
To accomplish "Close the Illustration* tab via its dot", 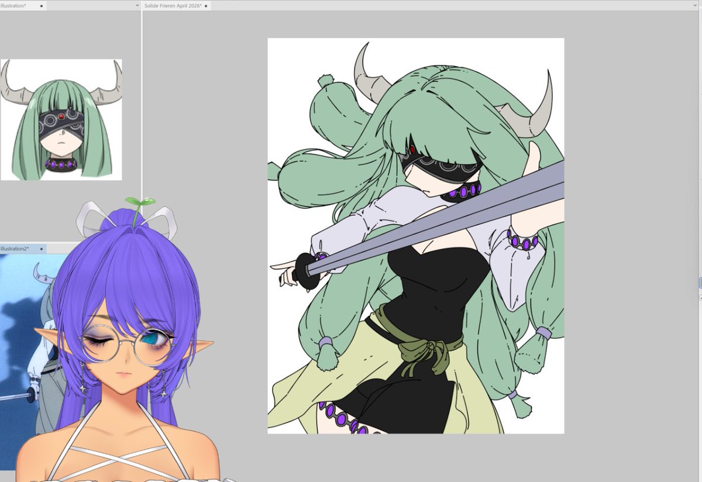I will coord(42,5).
